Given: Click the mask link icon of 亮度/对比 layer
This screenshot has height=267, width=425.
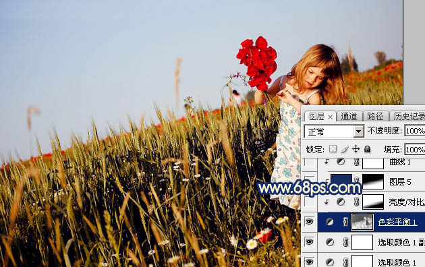Looking at the screenshot, I should [357, 202].
